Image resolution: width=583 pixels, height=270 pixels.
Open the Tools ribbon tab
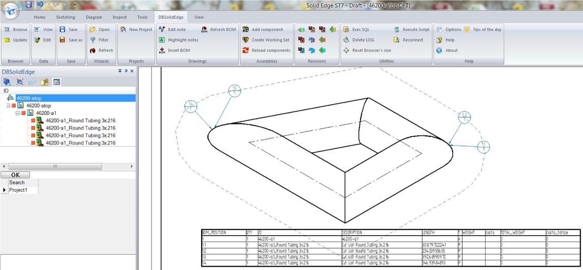tap(142, 17)
